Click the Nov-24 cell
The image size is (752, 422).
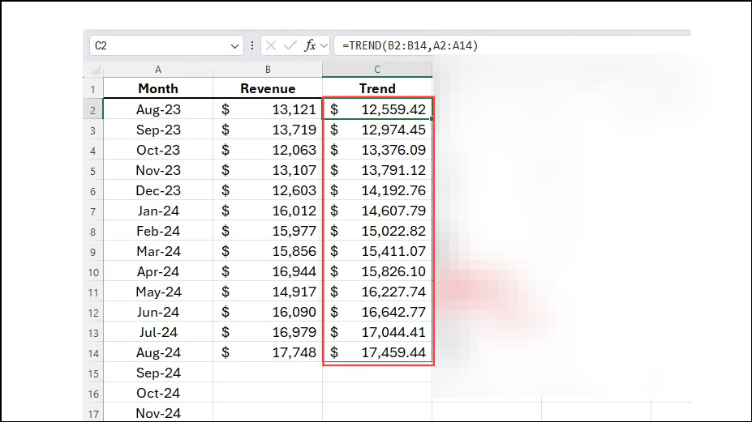pyautogui.click(x=158, y=413)
